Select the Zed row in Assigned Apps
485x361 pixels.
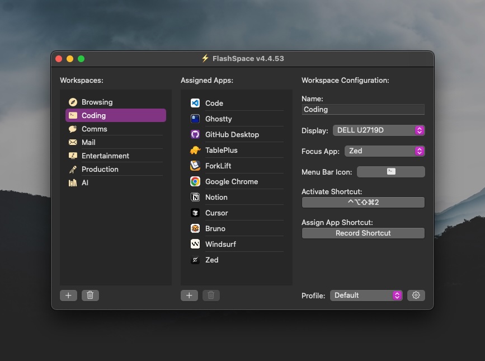click(237, 260)
